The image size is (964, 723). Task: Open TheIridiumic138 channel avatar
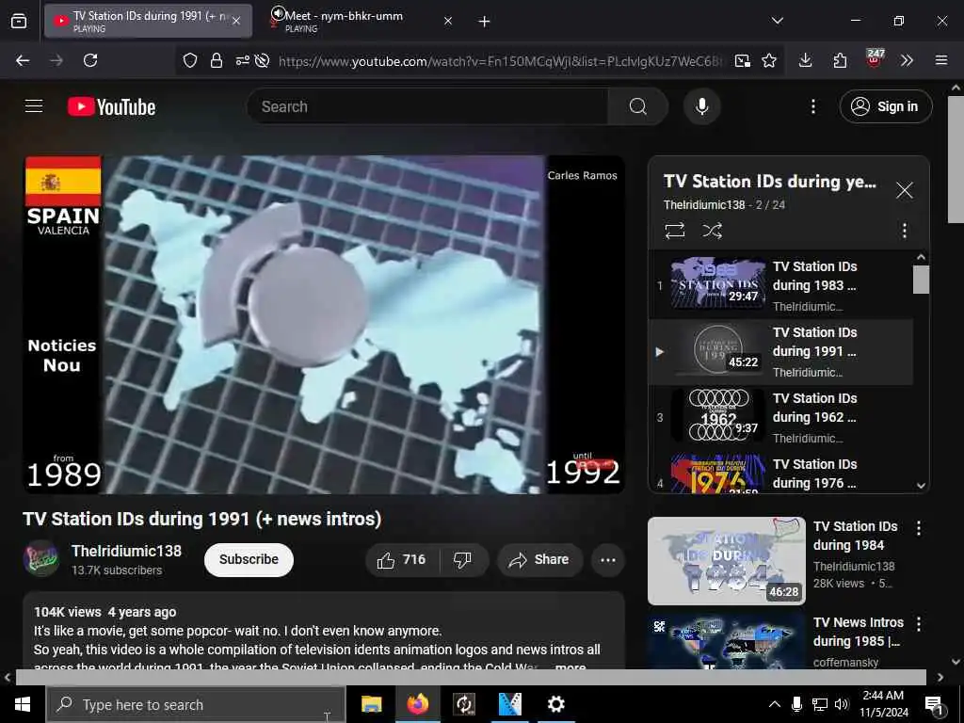coord(41,558)
